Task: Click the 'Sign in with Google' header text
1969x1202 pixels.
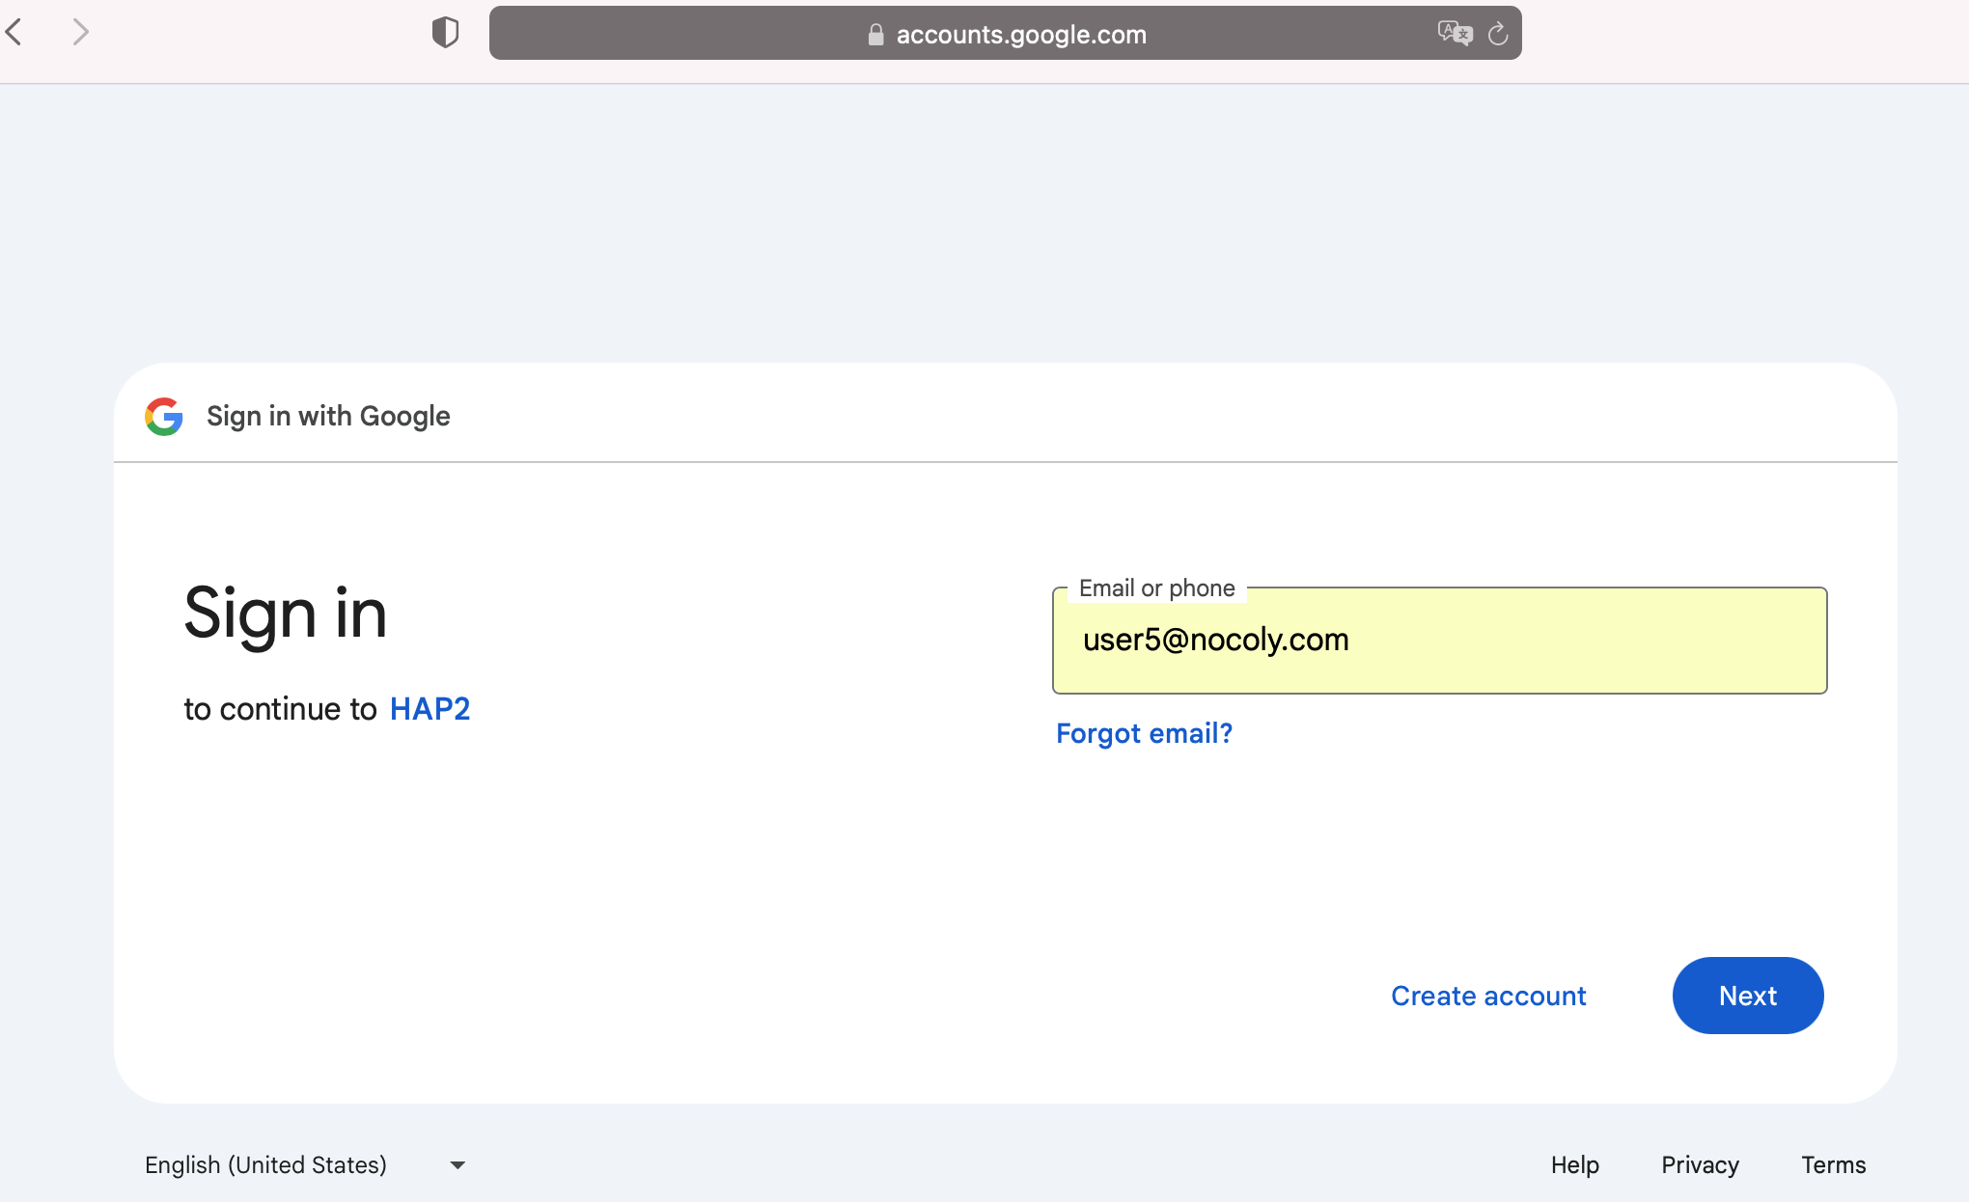Action: [328, 416]
